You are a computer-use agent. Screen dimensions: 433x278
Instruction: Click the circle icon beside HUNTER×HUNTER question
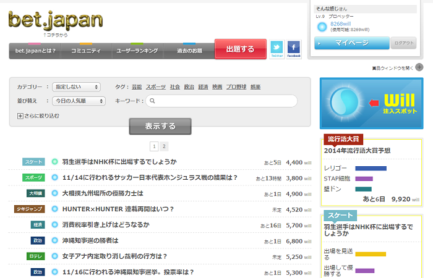click(54, 209)
